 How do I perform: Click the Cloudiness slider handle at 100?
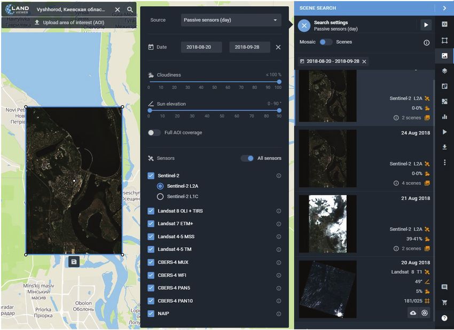[x=279, y=82]
